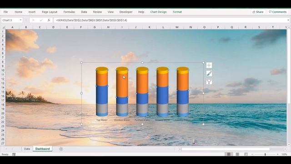Open the File menu
291x164 pixels.
pos(5,12)
